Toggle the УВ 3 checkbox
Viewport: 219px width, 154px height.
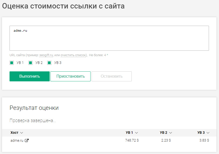point(49,63)
